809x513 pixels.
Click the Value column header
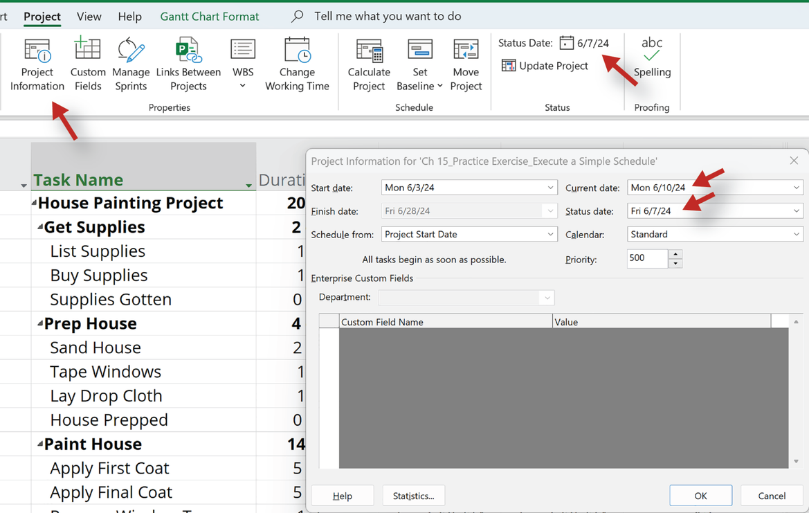(662, 321)
